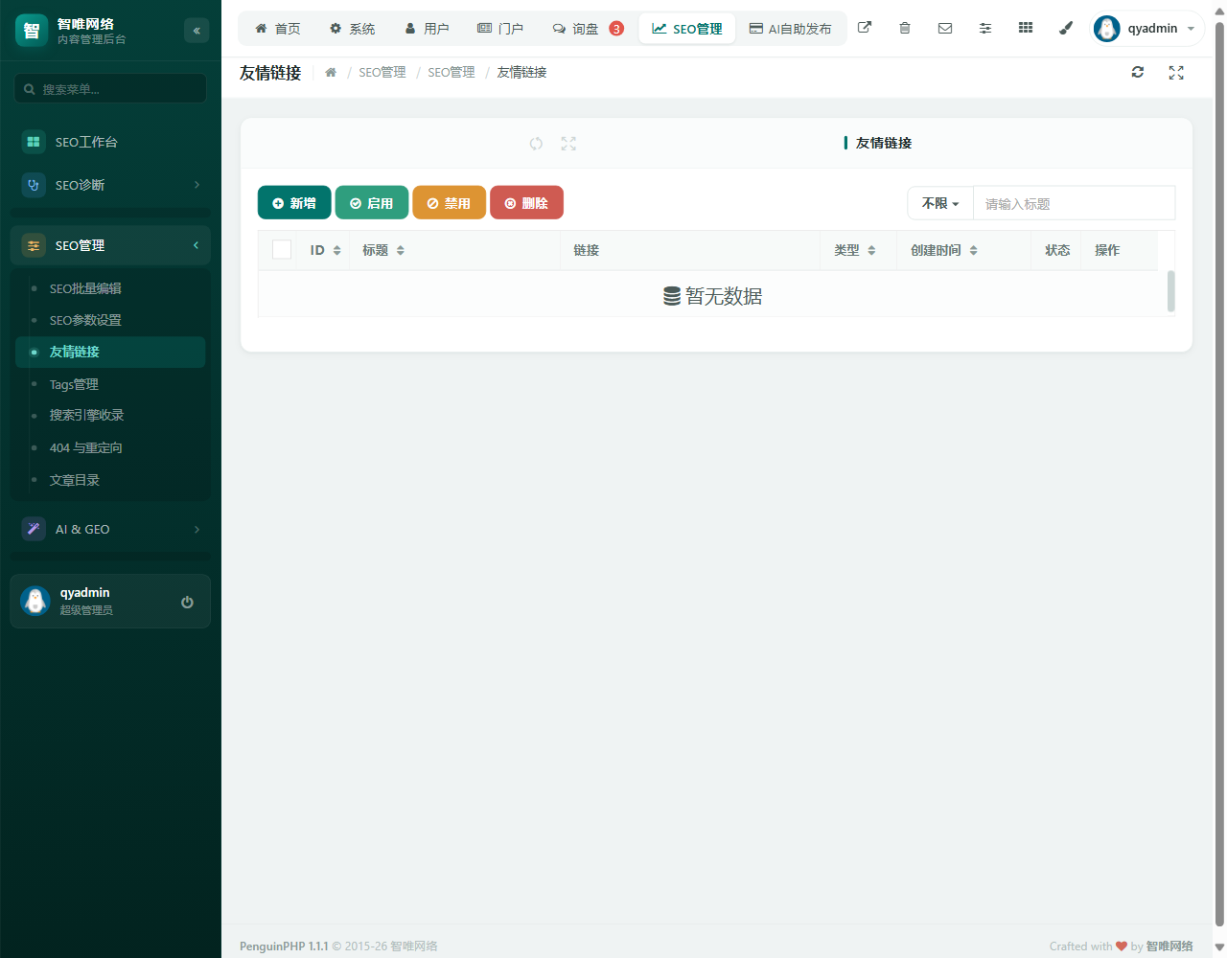This screenshot has width=1227, height=958.
Task: Switch to 询盘 top tab
Action: (588, 29)
